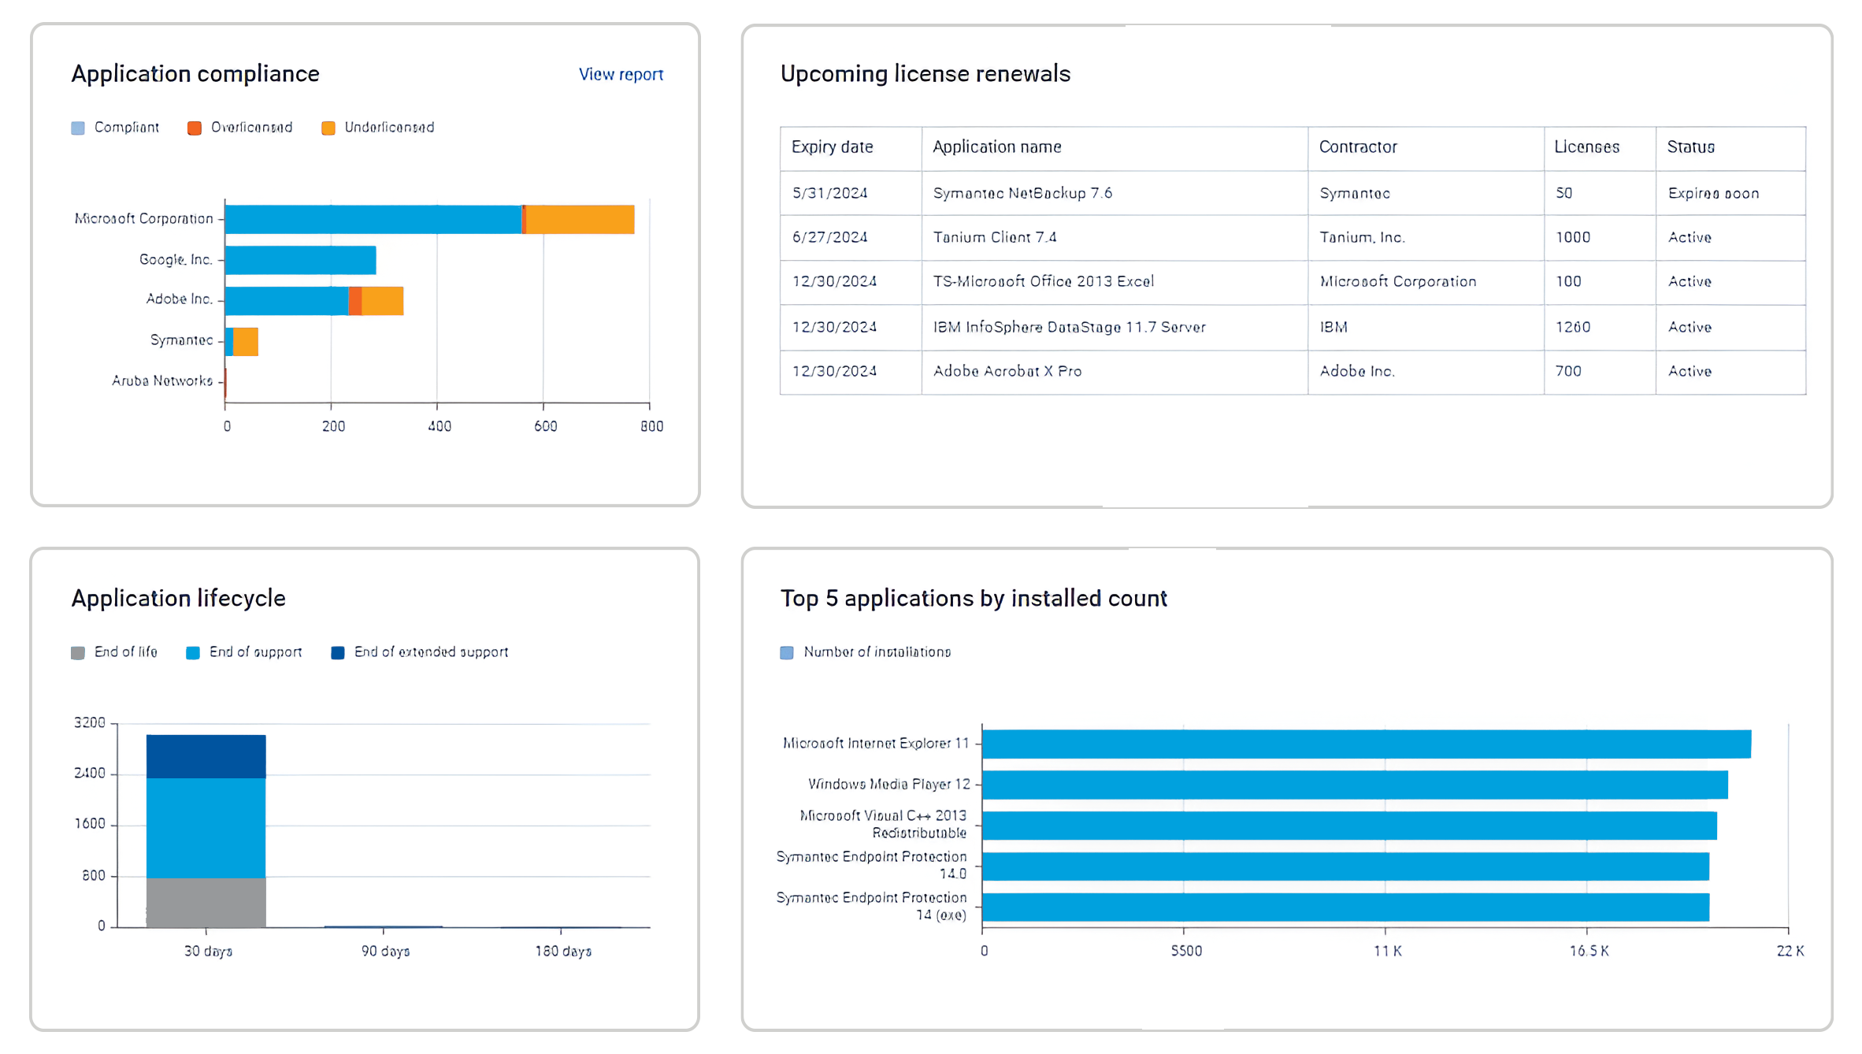
Task: Click Symantec Endpoint Protection 14 (exe) bar
Action: click(x=1346, y=907)
